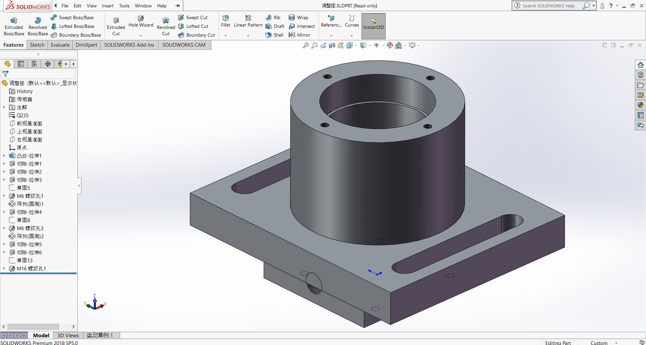Viewport: 646px width, 345px height.
Task: Open the Curves tool
Action: click(352, 21)
